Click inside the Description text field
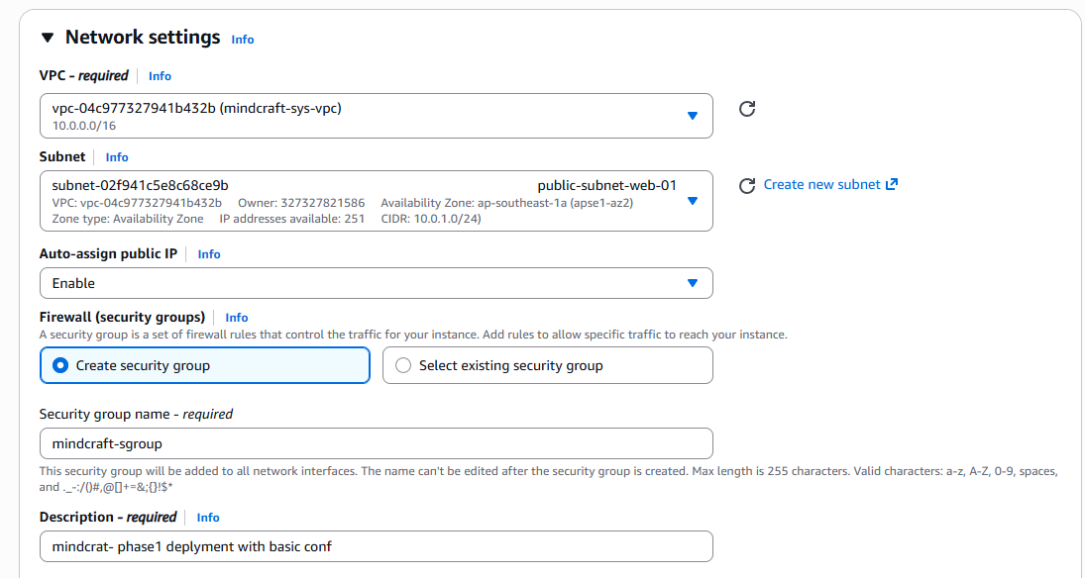 376,546
